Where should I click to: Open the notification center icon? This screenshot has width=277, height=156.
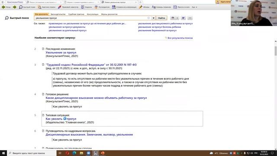[x=272, y=153]
